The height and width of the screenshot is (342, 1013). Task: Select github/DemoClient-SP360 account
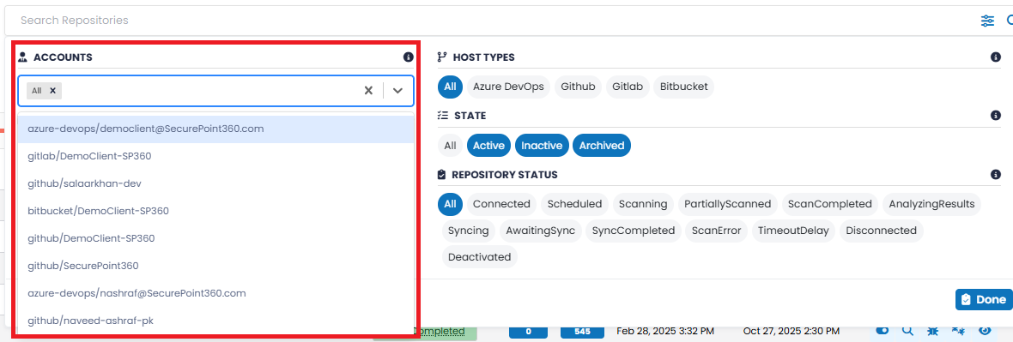(x=216, y=239)
